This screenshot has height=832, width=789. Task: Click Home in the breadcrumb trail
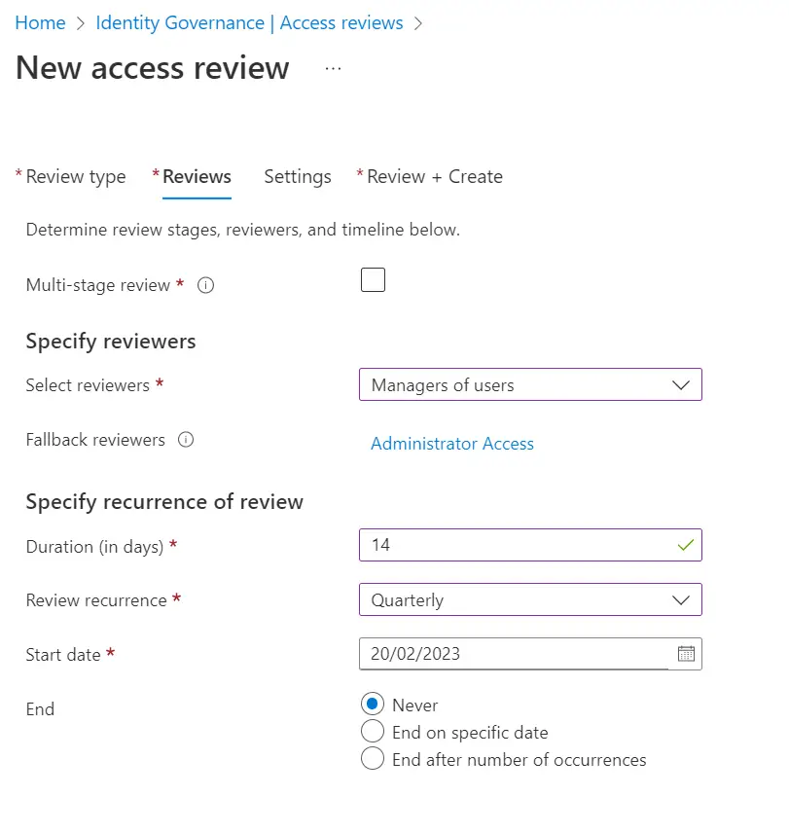[x=39, y=22]
